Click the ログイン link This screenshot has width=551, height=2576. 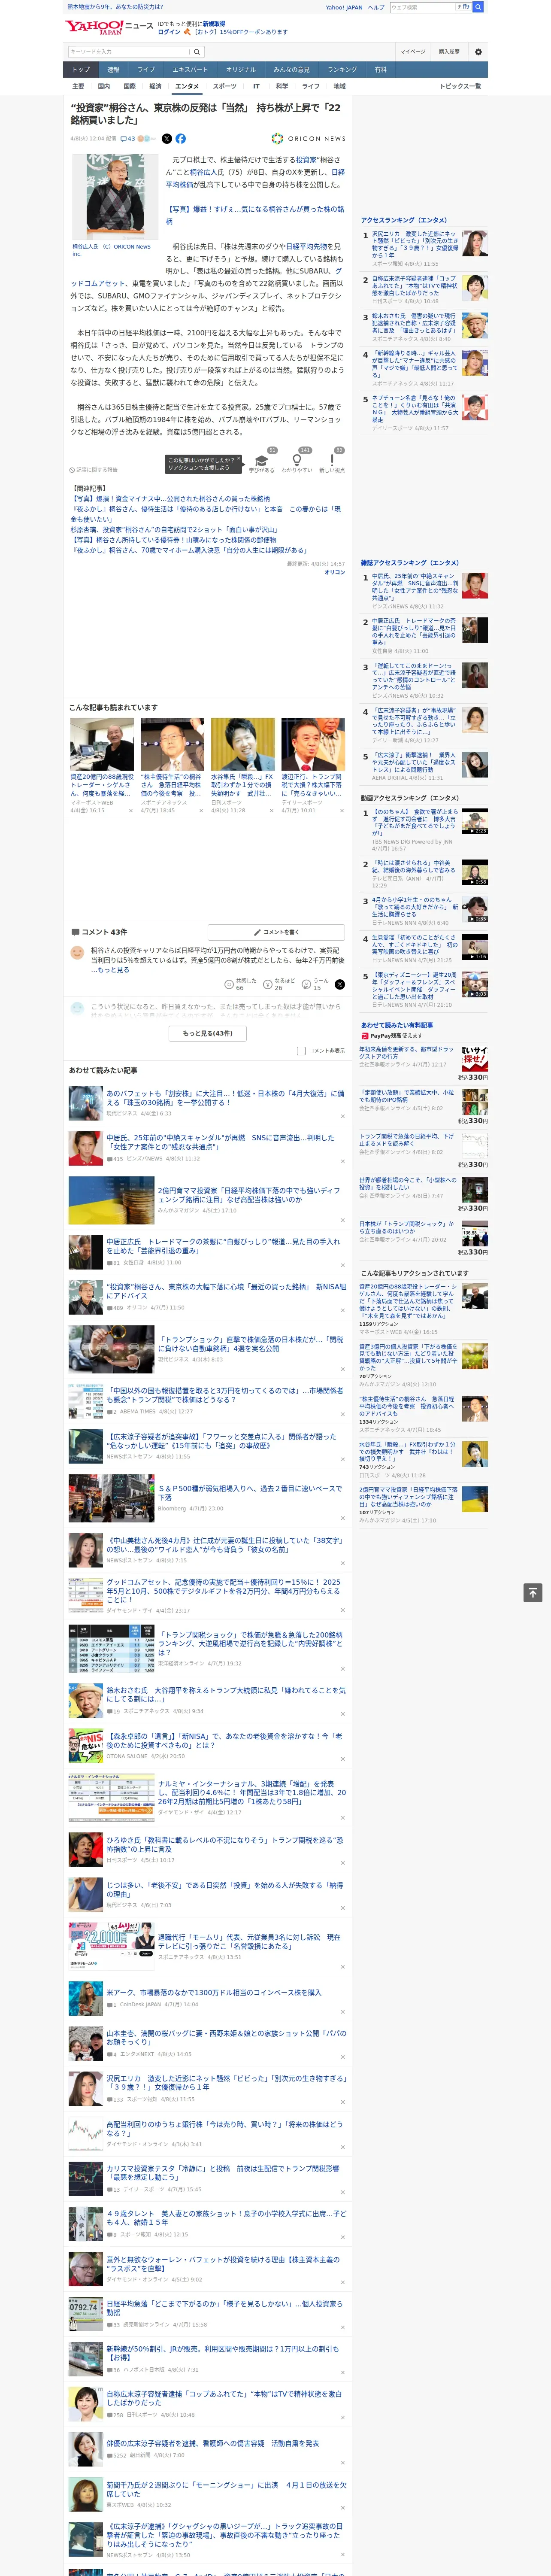[169, 32]
